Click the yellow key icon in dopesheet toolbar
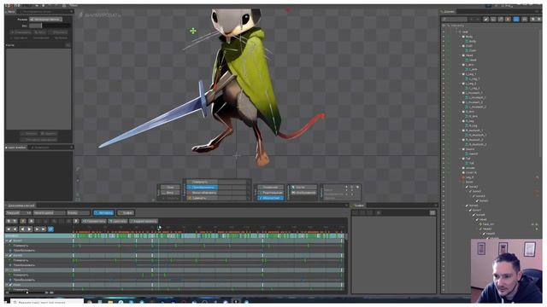This screenshot has height=307, width=547. pyautogui.click(x=23, y=221)
